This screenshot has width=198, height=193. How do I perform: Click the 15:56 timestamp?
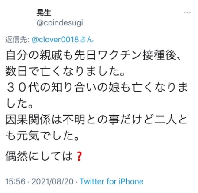click(x=15, y=181)
